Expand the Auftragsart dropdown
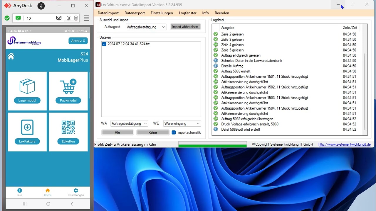This screenshot has width=376, height=211. (x=164, y=27)
